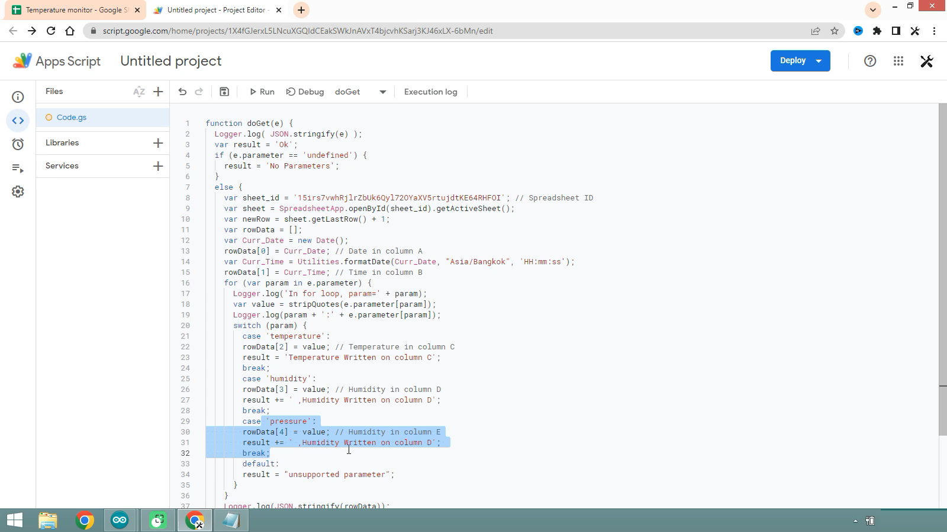This screenshot has height=532, width=947.
Task: Show hidden system tray icons
Action: (855, 521)
